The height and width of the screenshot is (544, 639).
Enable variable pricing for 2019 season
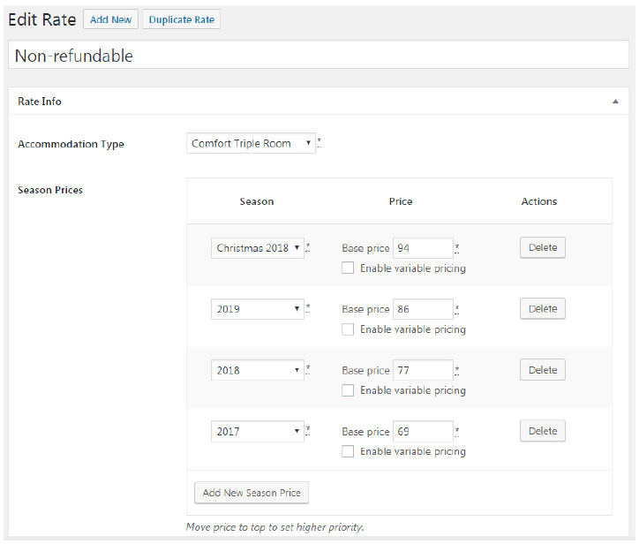click(x=348, y=329)
